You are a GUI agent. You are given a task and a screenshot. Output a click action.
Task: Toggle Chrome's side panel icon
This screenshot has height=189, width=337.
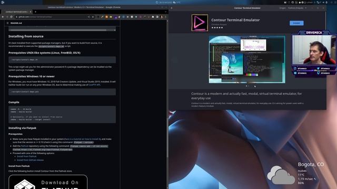point(157,17)
